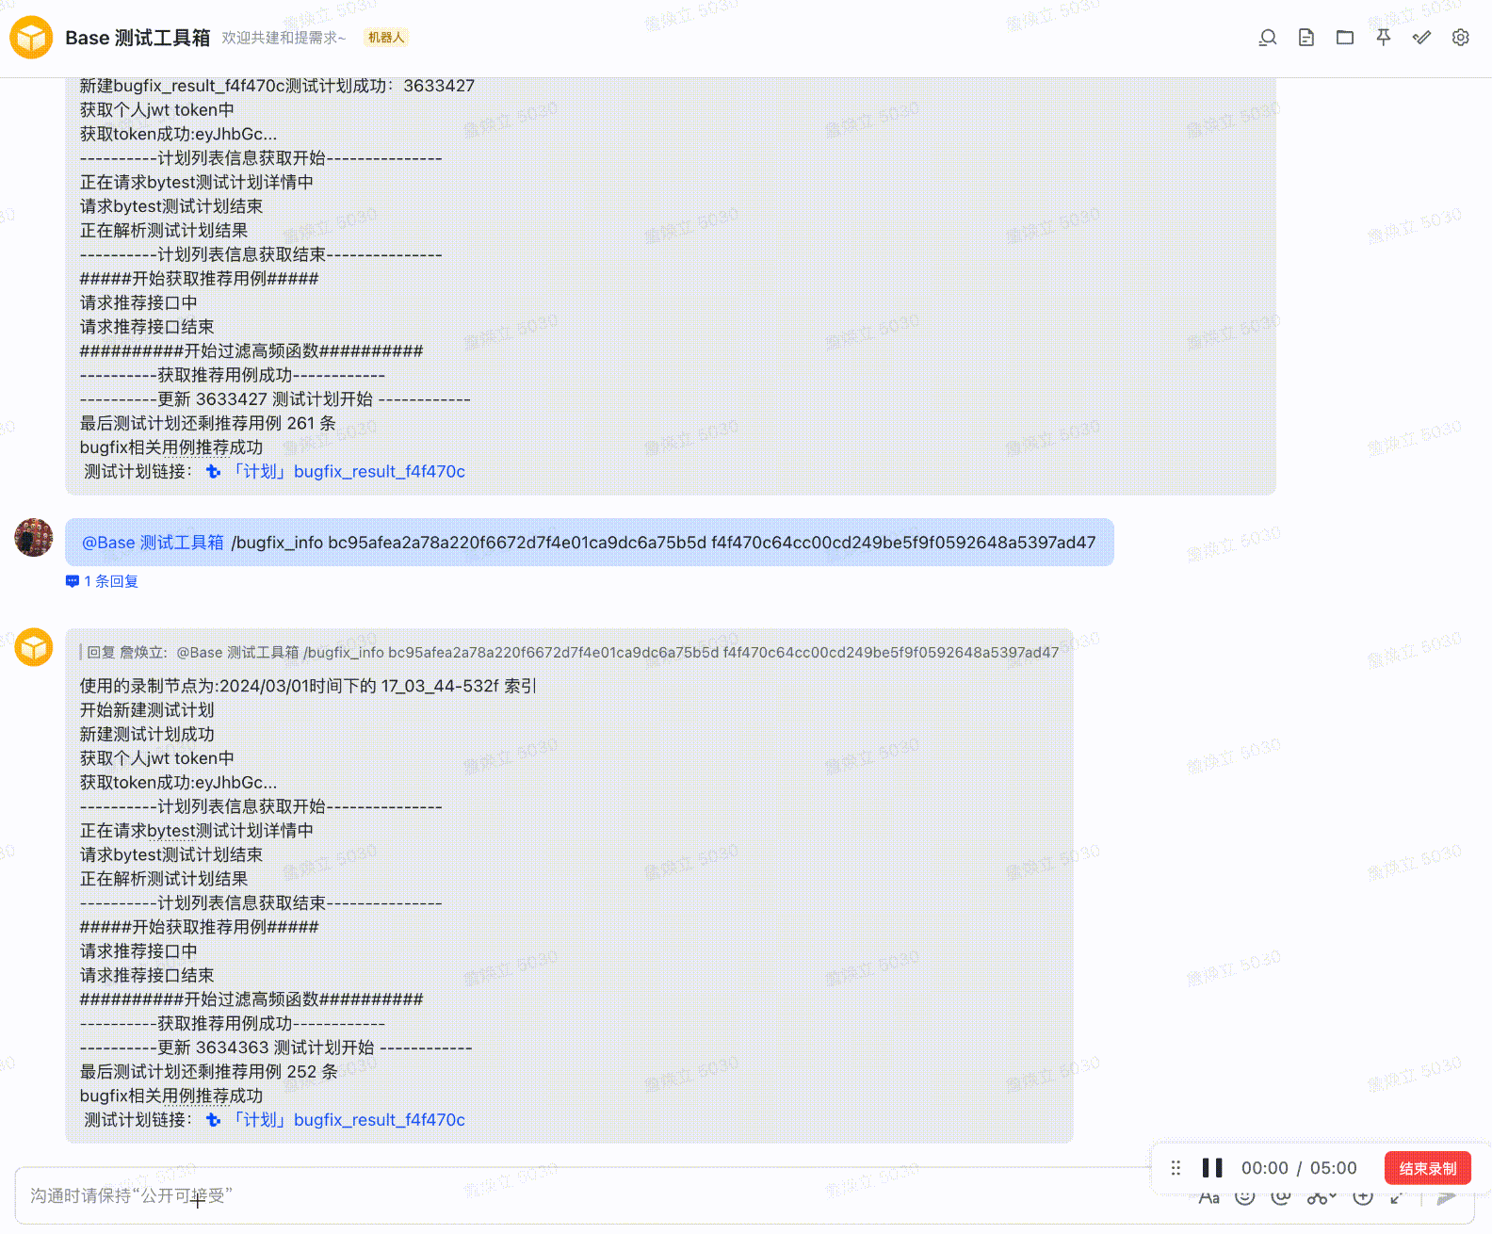Open the bugfix_result_f4f470c plan link under 261 条 message
The image size is (1492, 1234).
pyautogui.click(x=349, y=471)
